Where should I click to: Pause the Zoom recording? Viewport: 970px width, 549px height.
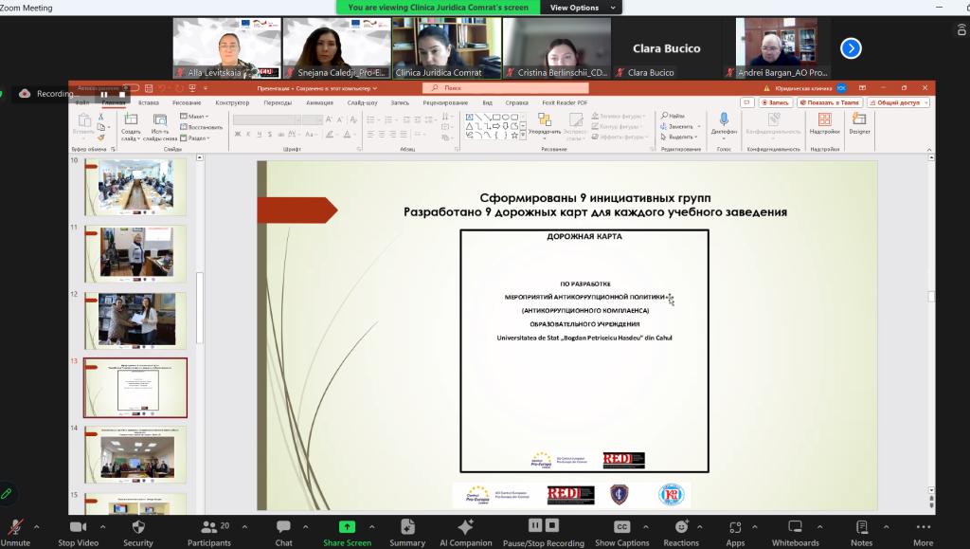[535, 525]
